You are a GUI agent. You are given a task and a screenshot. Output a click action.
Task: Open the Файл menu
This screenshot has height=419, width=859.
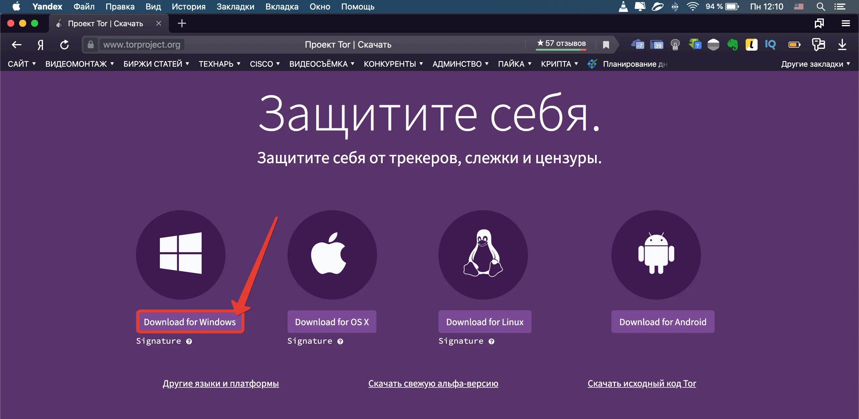[x=84, y=7]
